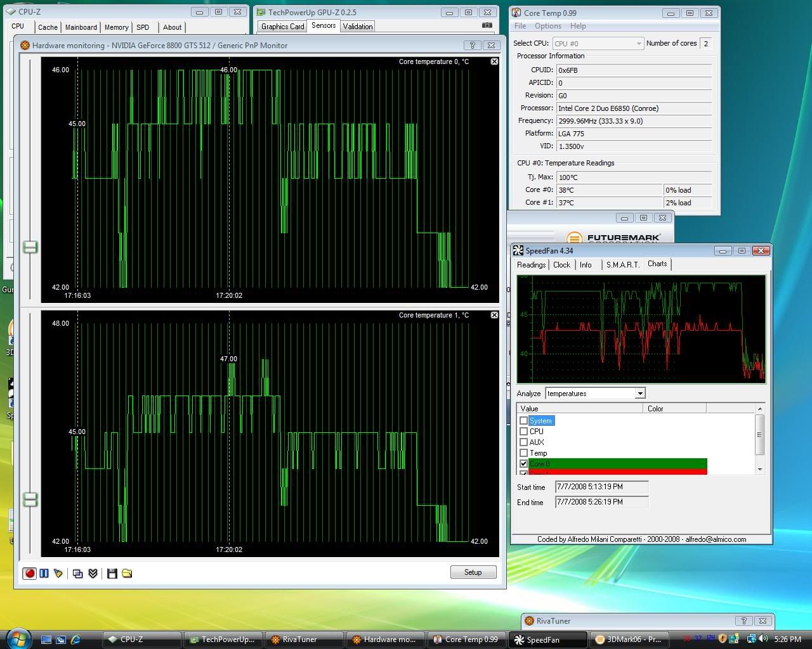Open the Options menu in Core Temp
This screenshot has height=649, width=812.
548,26
